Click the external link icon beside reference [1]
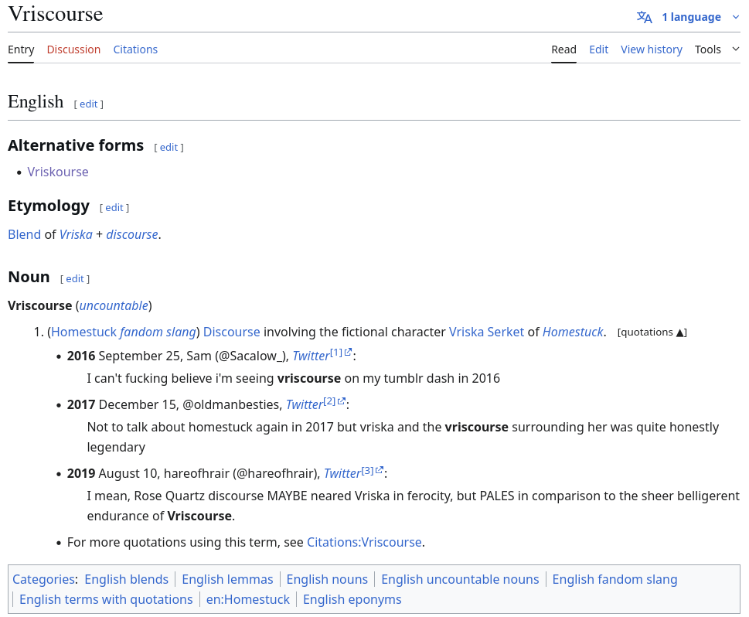The height and width of the screenshot is (617, 749). [x=349, y=353]
